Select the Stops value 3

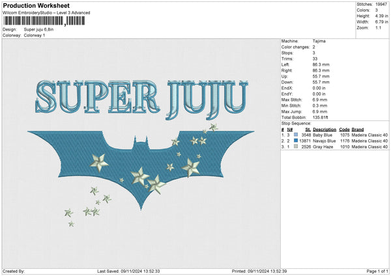[x=313, y=53]
